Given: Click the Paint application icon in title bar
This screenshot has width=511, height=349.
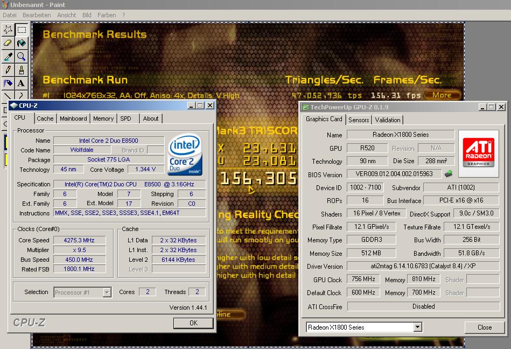Looking at the screenshot, I should point(4,4).
